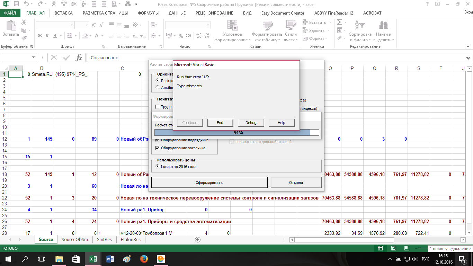The height and width of the screenshot is (266, 473).
Task: Open the ФАЙЛ menu tab
Action: (x=10, y=13)
